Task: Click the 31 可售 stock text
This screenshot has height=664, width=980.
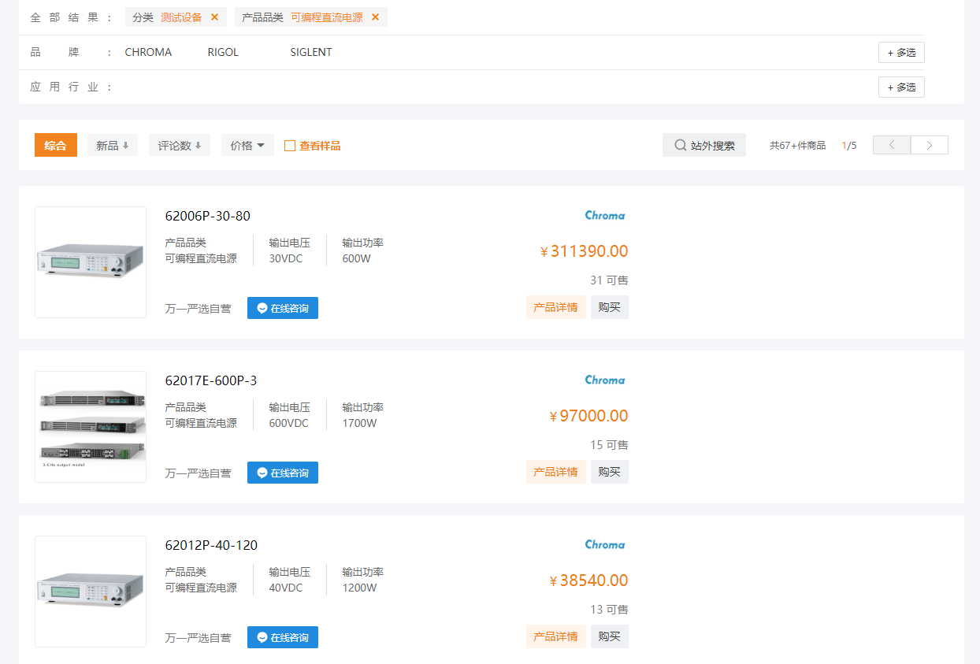Action: (x=609, y=280)
